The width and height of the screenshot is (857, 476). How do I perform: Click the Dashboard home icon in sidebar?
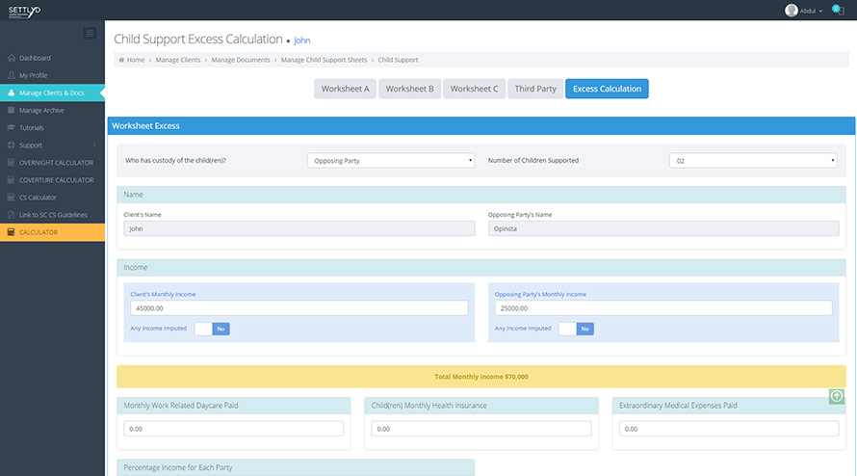12,59
